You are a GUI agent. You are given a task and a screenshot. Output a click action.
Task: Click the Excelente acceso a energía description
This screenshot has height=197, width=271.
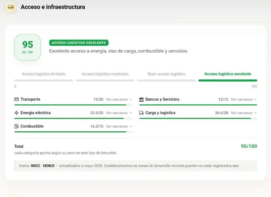119,51
